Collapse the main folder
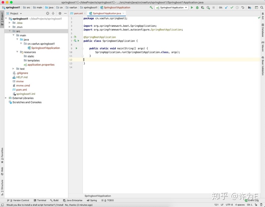This screenshot has width=265, height=207. (x=13, y=35)
